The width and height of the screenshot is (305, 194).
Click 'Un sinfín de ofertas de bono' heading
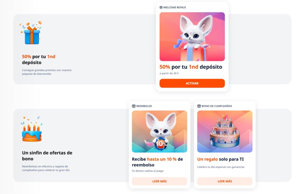pos(47,156)
